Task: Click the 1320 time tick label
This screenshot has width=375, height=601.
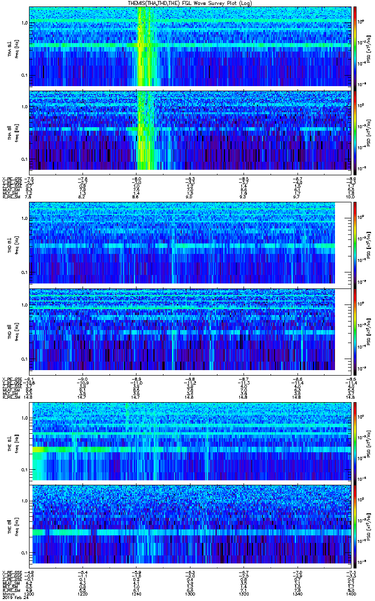Action: (x=245, y=593)
